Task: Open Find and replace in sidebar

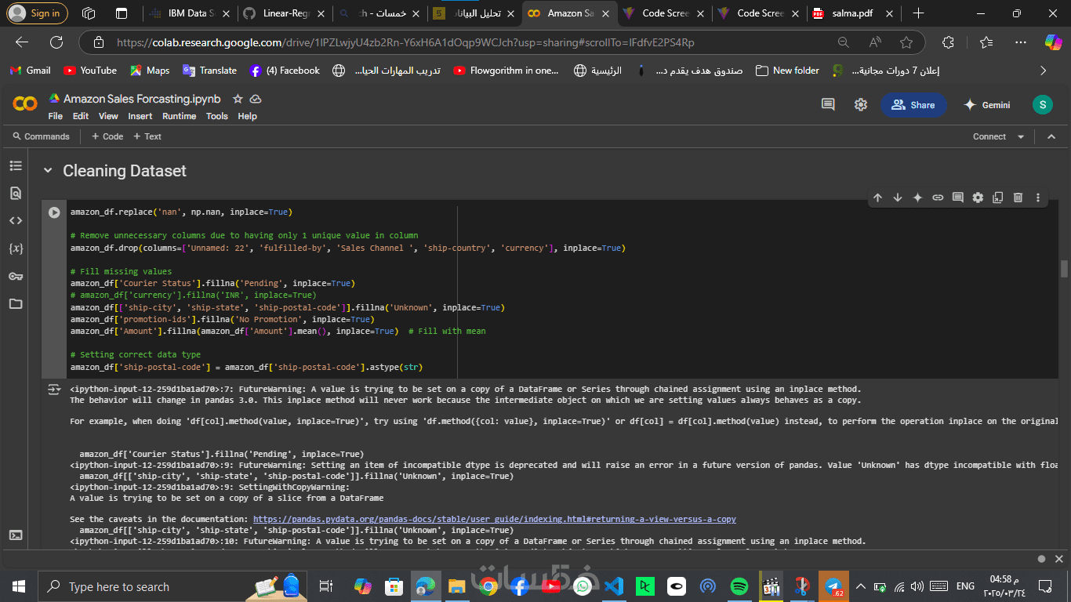Action: click(16, 193)
